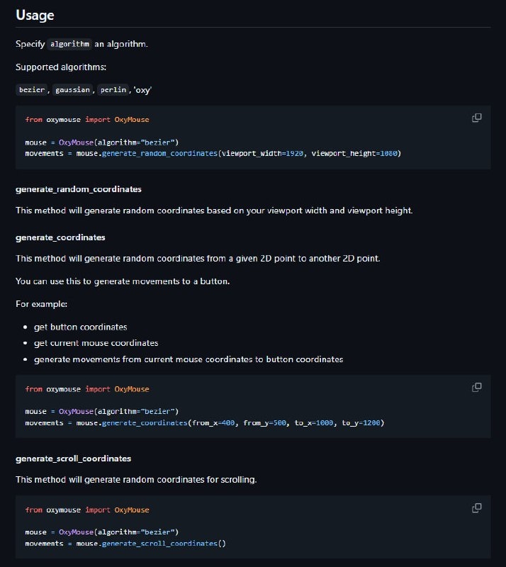Click the generate_coordinates bold heading
This screenshot has height=567, width=506.
click(x=60, y=237)
